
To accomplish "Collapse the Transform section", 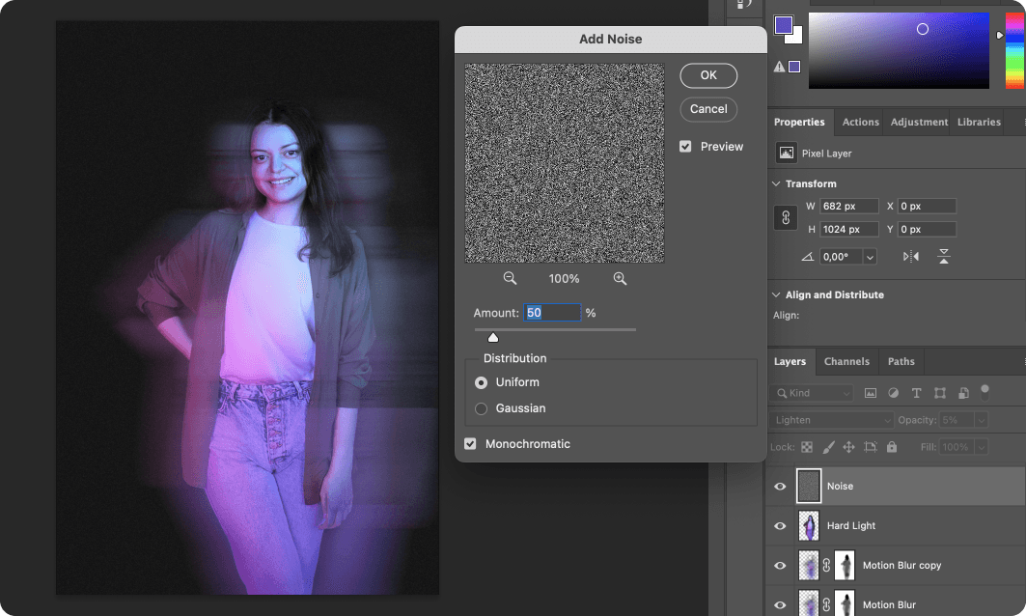I will [x=776, y=183].
